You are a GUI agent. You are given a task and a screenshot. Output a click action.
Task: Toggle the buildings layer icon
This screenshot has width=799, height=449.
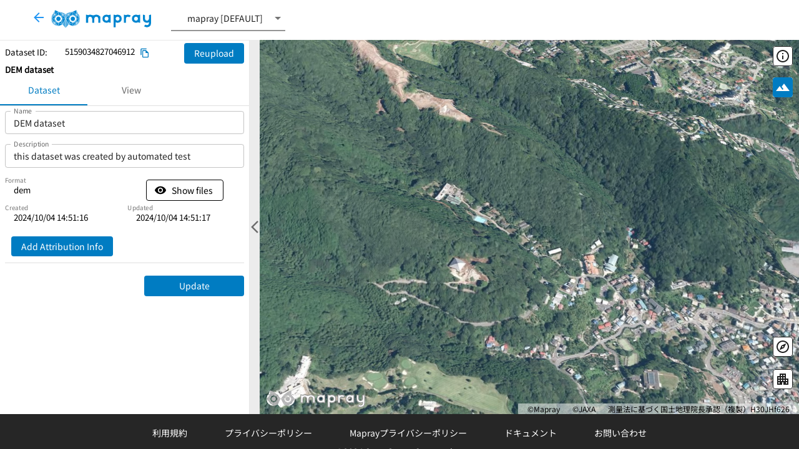[x=783, y=379]
